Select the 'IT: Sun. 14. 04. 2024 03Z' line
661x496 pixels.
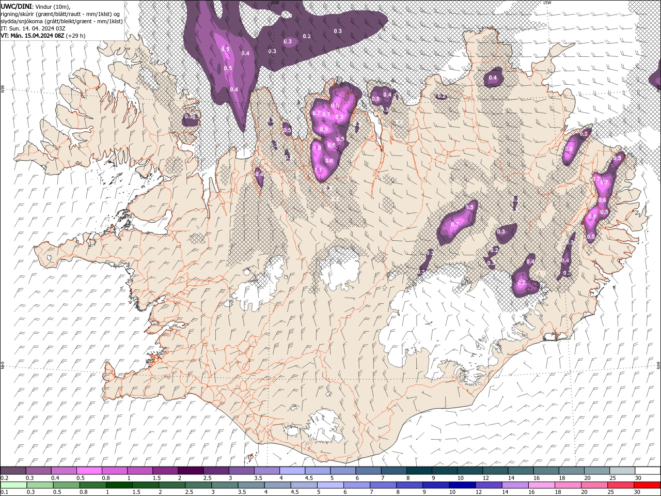(x=33, y=28)
